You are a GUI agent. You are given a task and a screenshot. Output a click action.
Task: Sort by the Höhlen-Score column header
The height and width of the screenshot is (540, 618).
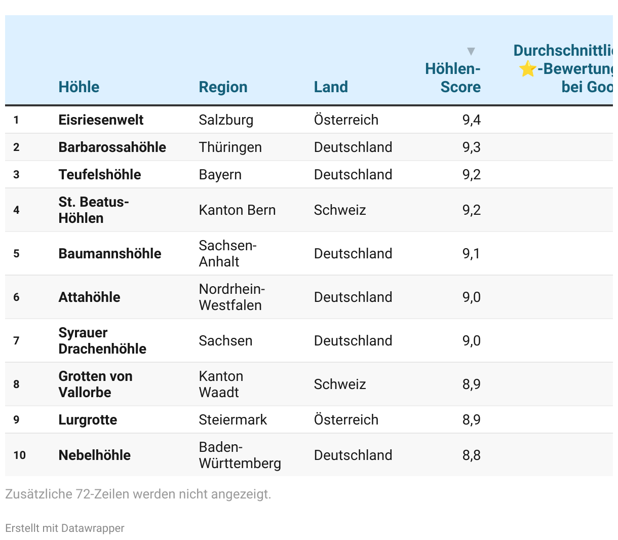453,78
